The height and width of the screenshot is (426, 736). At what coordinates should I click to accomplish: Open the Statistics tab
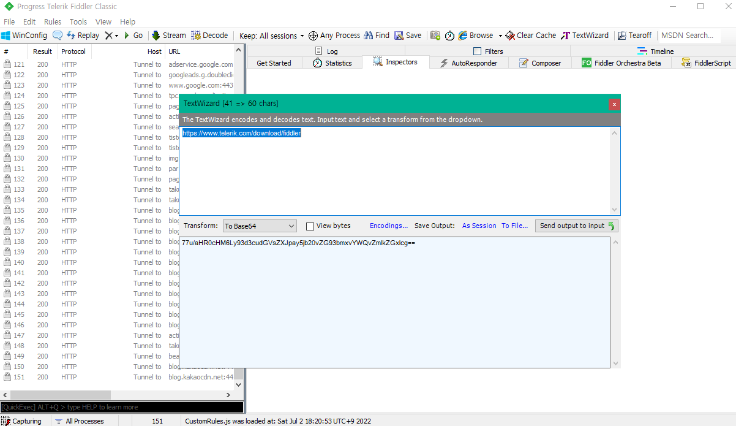click(332, 63)
